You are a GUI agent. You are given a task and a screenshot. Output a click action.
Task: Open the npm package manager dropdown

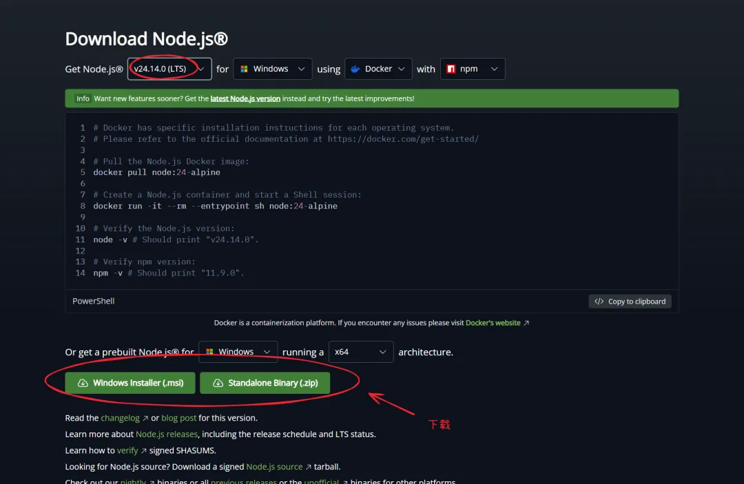tap(473, 69)
